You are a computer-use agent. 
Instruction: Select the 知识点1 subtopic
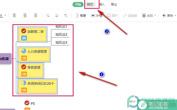coord(61,27)
